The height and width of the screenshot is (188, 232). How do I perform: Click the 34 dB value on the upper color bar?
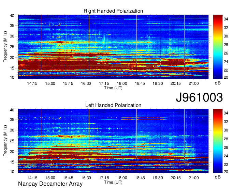pyautogui.click(x=226, y=19)
